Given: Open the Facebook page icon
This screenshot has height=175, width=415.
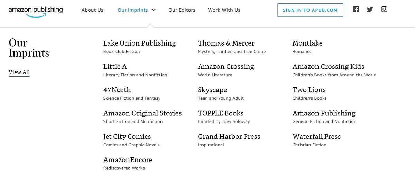Looking at the screenshot, I should pyautogui.click(x=356, y=9).
